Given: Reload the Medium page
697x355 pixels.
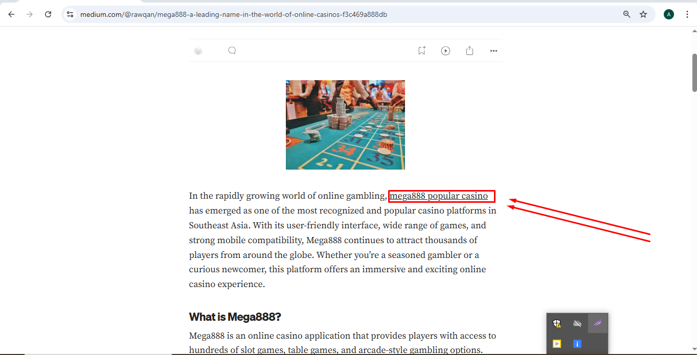Looking at the screenshot, I should click(48, 14).
